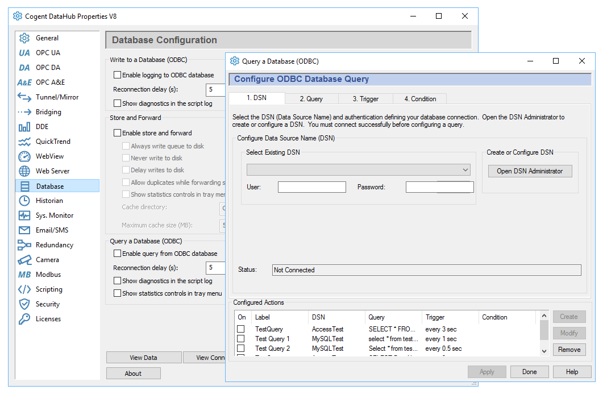Click the Done button
This screenshot has height=394, width=607.
click(529, 371)
